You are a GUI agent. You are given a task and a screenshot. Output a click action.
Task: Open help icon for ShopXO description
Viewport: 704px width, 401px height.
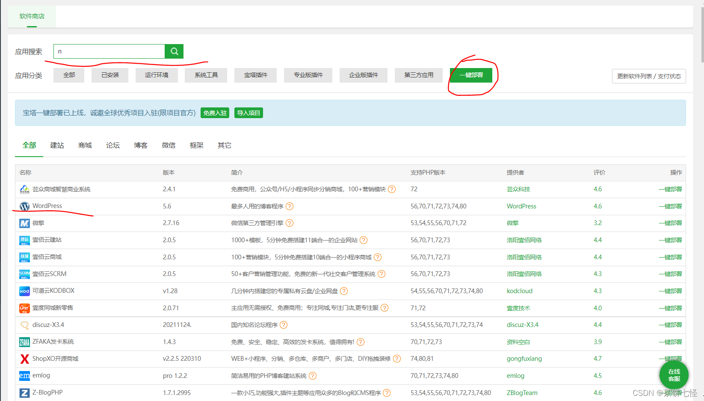(397, 359)
